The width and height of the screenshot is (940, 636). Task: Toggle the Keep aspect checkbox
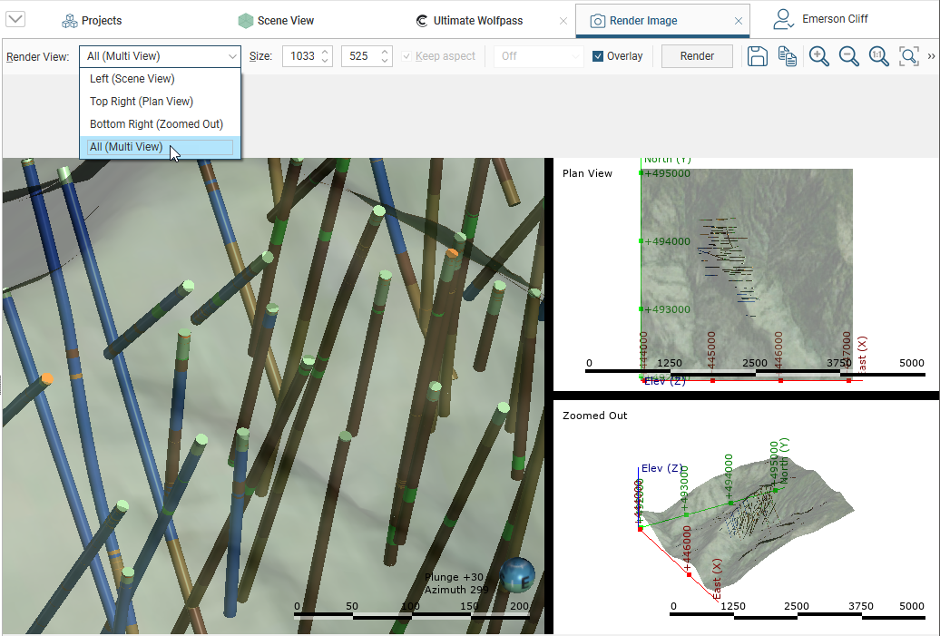point(406,56)
